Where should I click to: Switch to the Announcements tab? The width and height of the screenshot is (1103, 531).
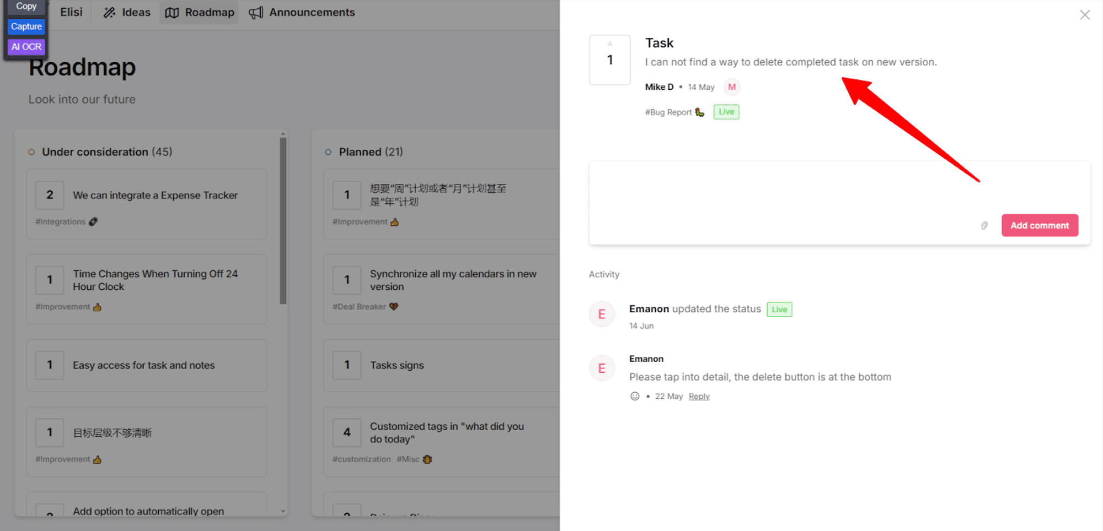point(302,12)
